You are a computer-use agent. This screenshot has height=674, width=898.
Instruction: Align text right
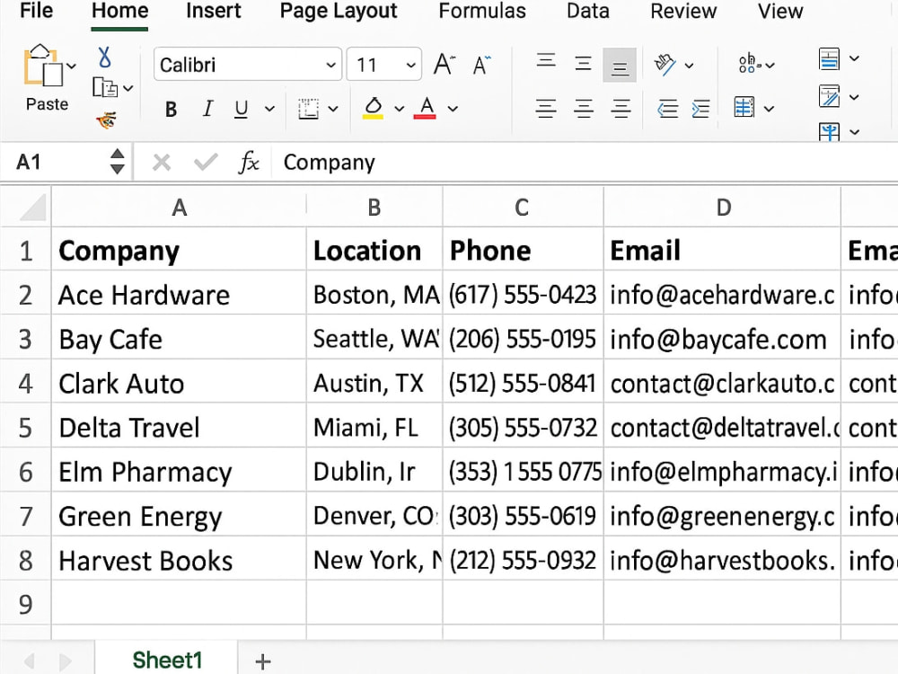621,109
